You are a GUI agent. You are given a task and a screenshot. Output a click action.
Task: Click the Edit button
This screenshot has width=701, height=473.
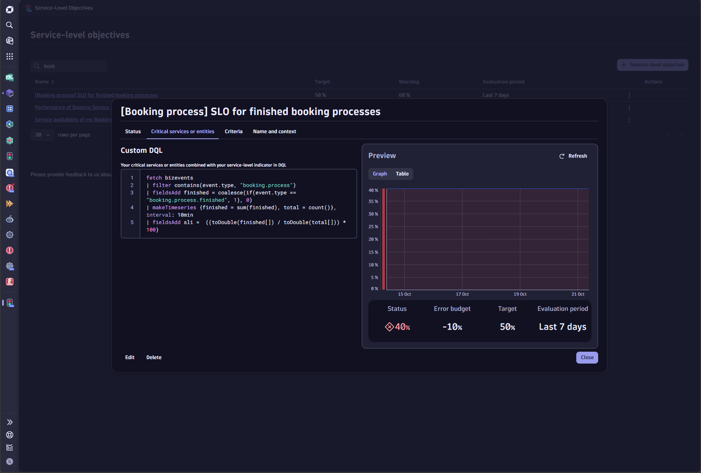coord(130,358)
